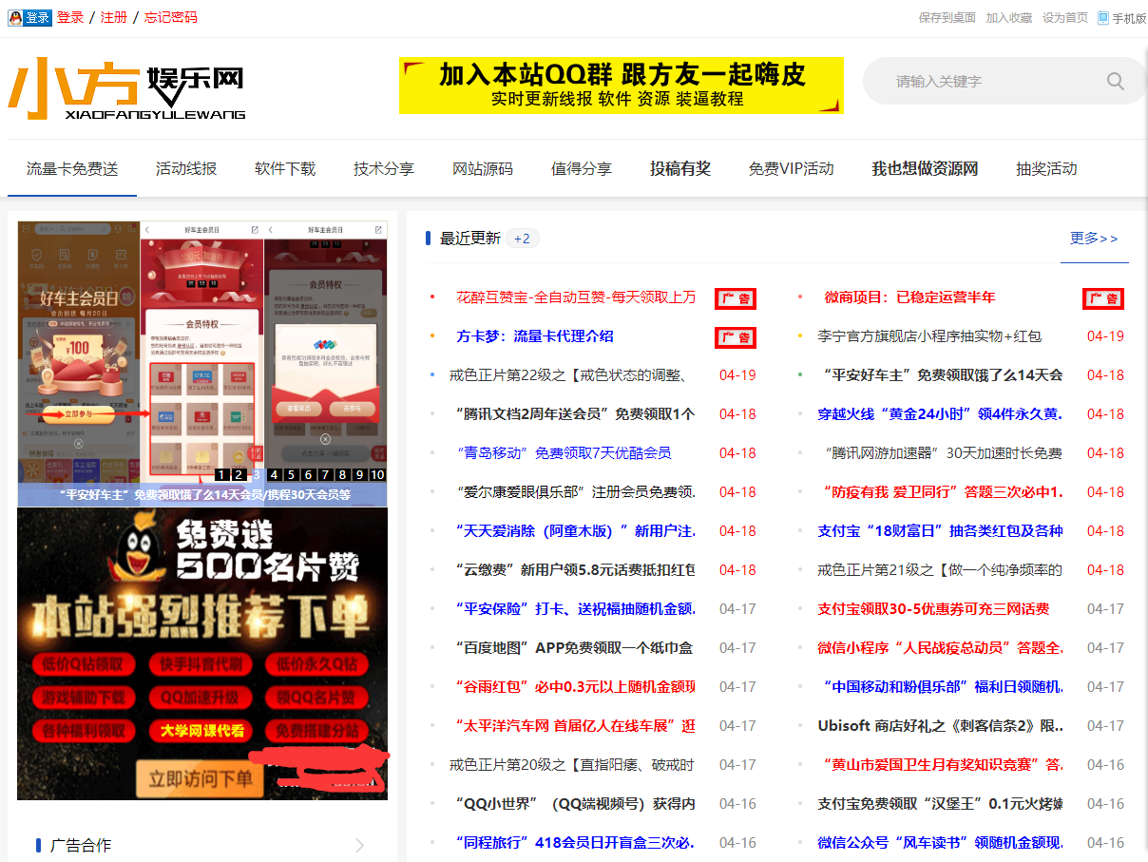Open the 抽奖活动 section

1045,168
